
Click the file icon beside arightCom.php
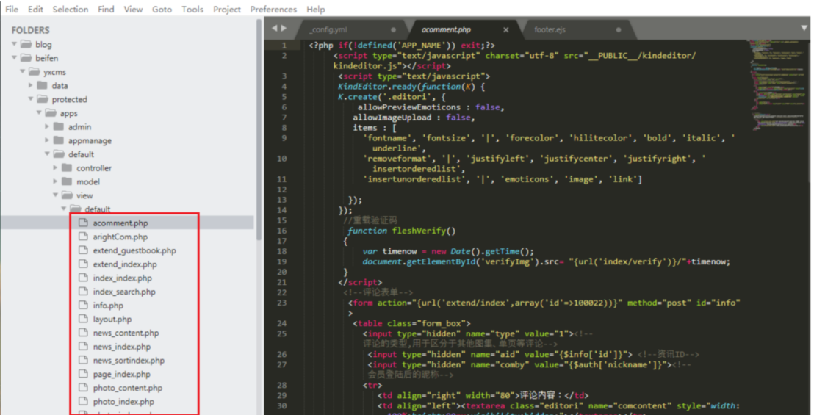(x=83, y=237)
